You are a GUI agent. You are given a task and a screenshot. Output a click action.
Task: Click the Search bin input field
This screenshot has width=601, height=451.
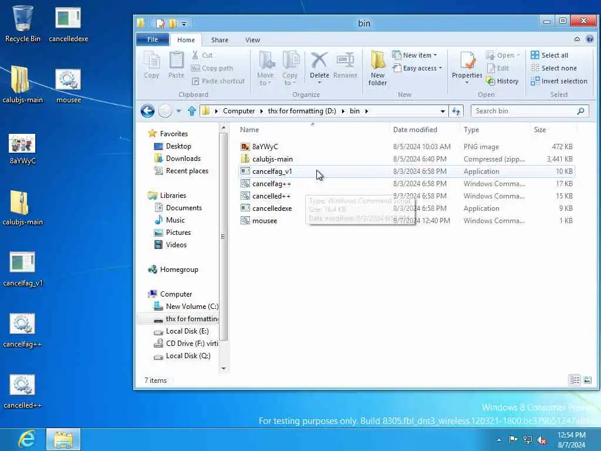[x=529, y=111]
